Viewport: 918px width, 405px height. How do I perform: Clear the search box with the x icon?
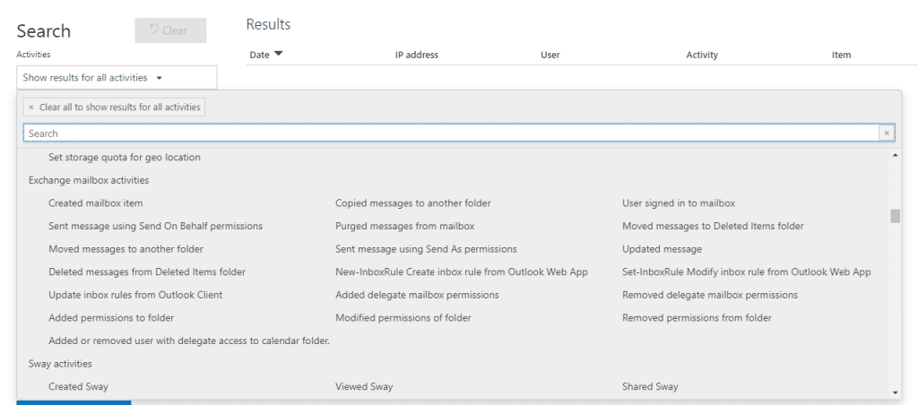[887, 134]
